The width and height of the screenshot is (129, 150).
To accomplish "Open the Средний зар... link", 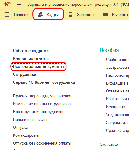I will point(118,131).
